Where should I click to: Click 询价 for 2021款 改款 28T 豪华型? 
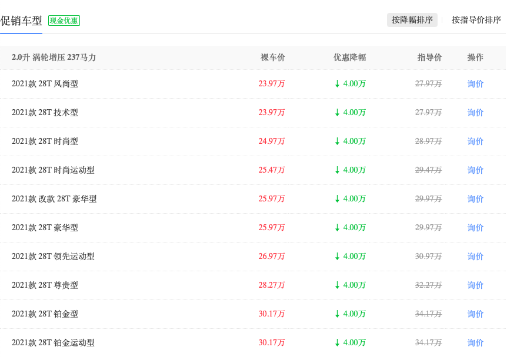tap(475, 199)
